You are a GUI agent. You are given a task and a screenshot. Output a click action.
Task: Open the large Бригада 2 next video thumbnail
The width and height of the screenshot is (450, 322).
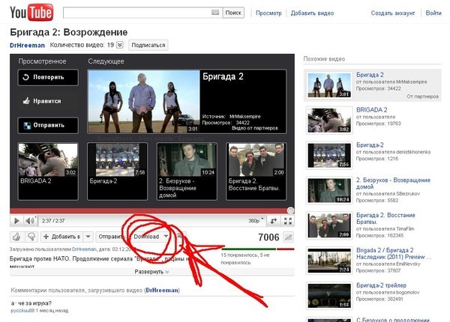click(x=143, y=102)
